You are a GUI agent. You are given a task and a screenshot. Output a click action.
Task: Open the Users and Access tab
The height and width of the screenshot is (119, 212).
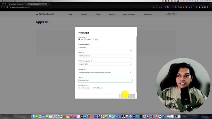pos(129,14)
